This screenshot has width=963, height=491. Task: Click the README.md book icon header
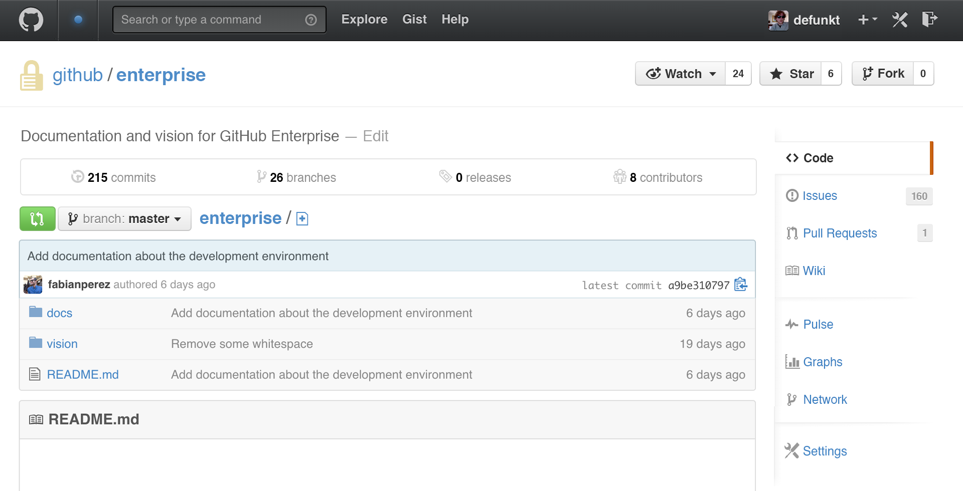tap(36, 419)
